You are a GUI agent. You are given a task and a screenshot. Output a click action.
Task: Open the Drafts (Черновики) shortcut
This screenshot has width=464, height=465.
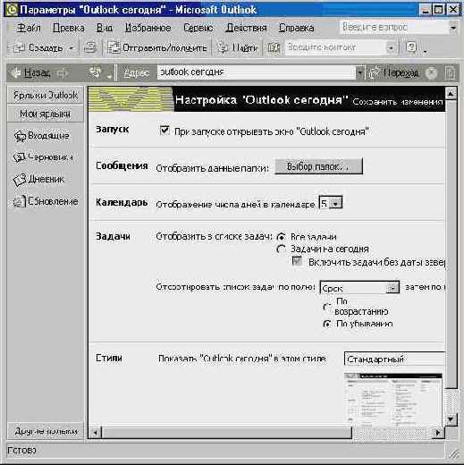(43, 157)
